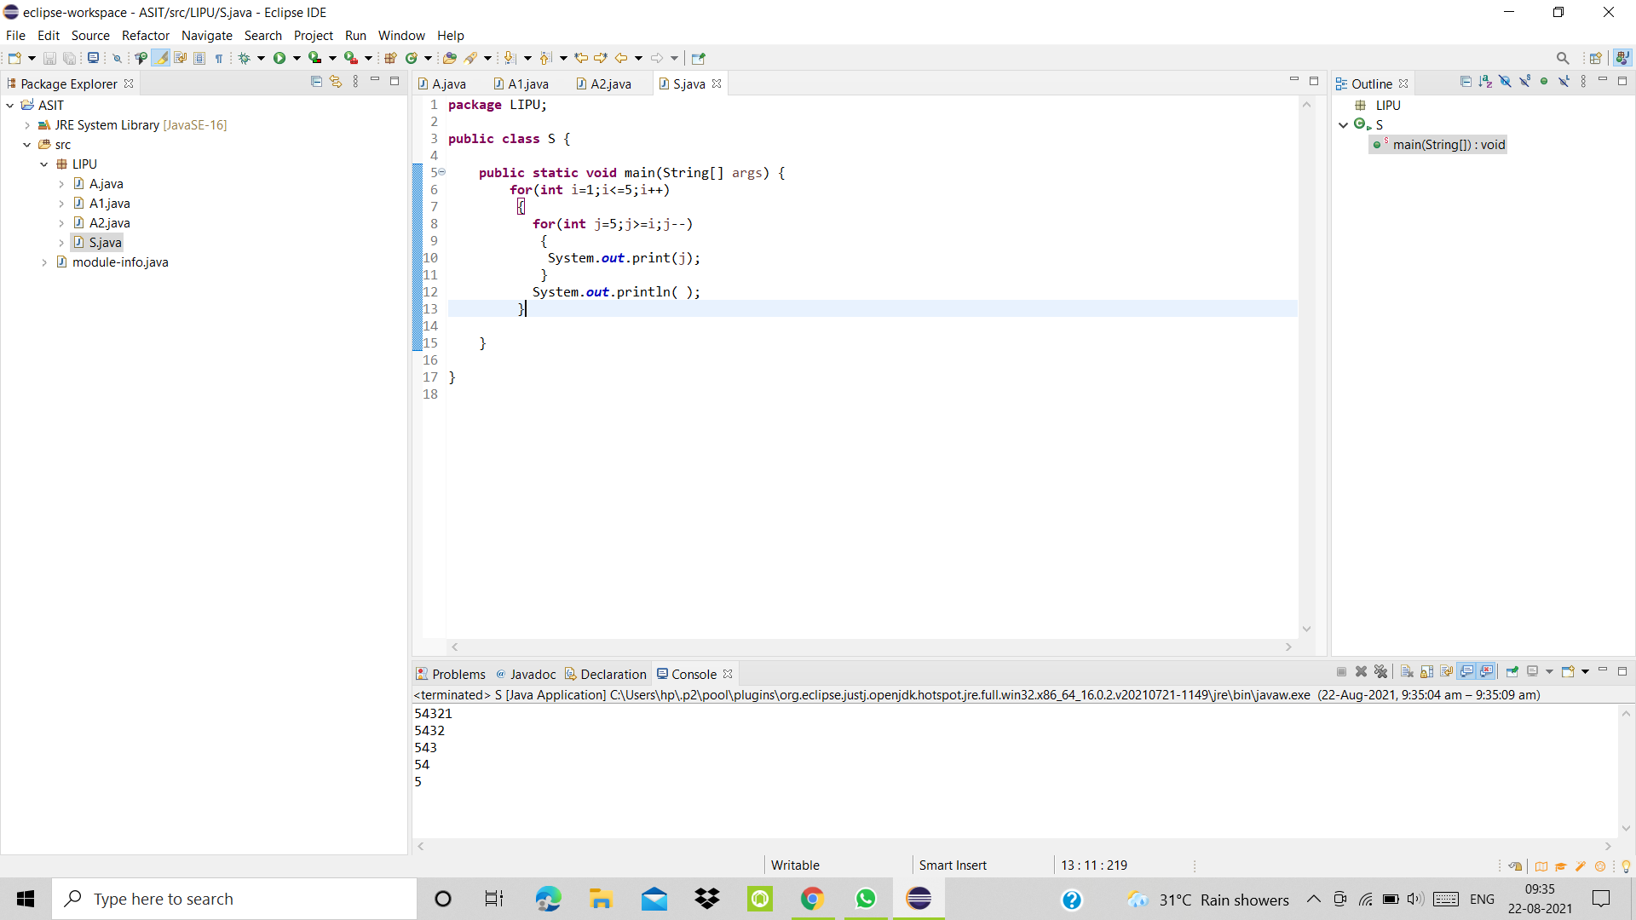The image size is (1636, 920).
Task: Clear the Console output
Action: (x=1404, y=671)
